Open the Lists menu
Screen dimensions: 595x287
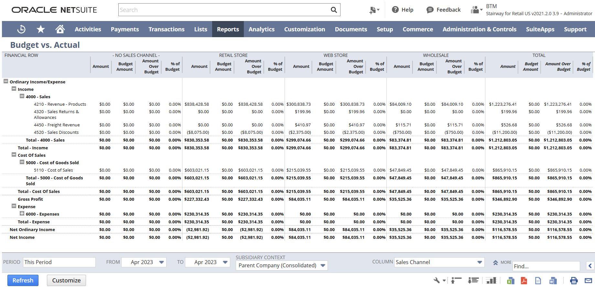201,29
